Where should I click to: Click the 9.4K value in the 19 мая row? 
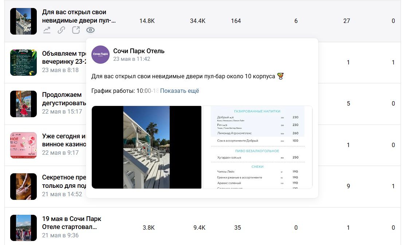tap(200, 228)
